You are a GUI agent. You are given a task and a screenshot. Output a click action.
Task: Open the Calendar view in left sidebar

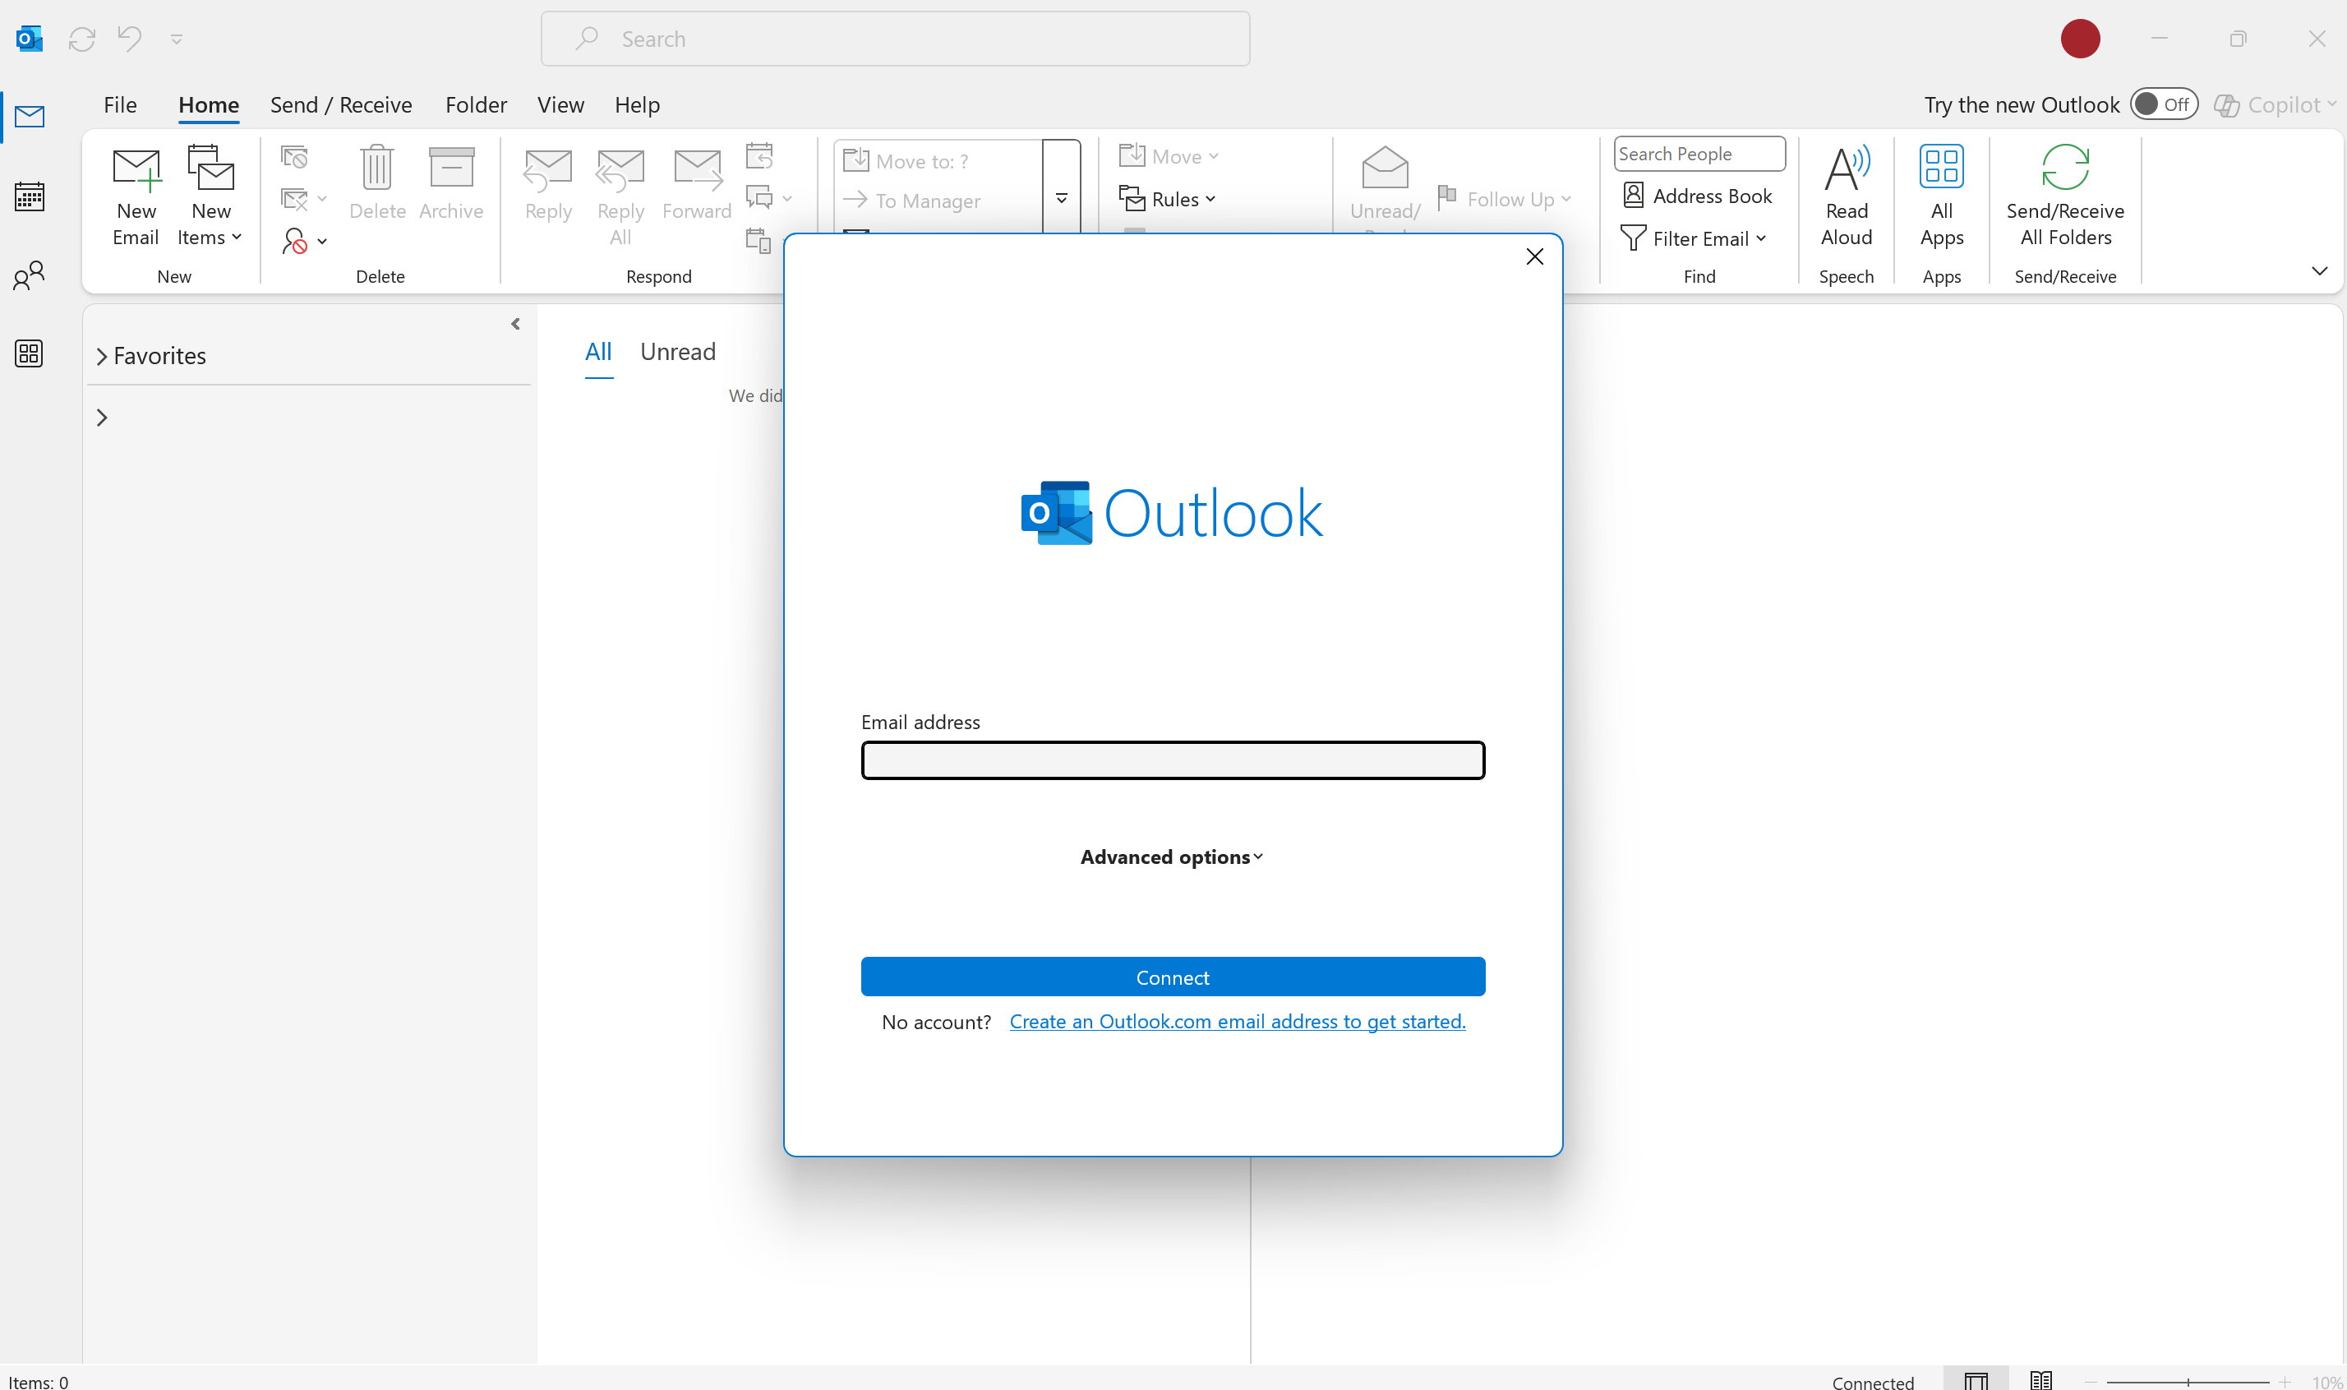[x=30, y=196]
